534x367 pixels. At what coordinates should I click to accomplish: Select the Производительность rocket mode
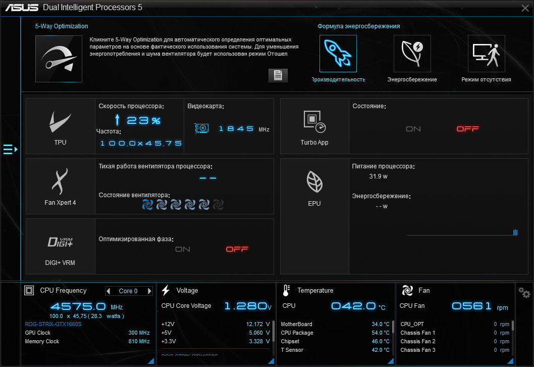tap(338, 54)
